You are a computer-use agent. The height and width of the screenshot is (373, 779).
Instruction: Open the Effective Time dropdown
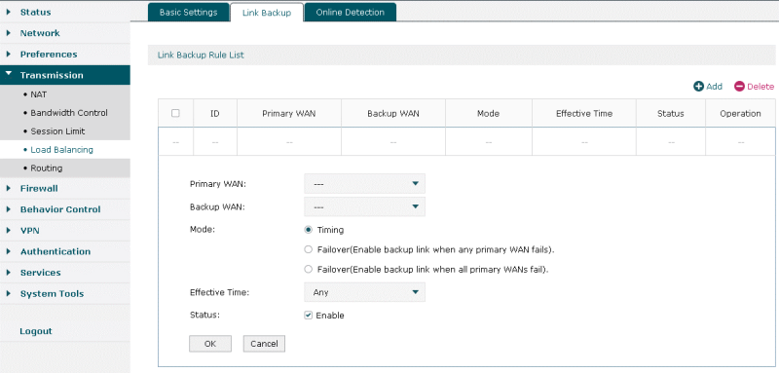tap(364, 292)
